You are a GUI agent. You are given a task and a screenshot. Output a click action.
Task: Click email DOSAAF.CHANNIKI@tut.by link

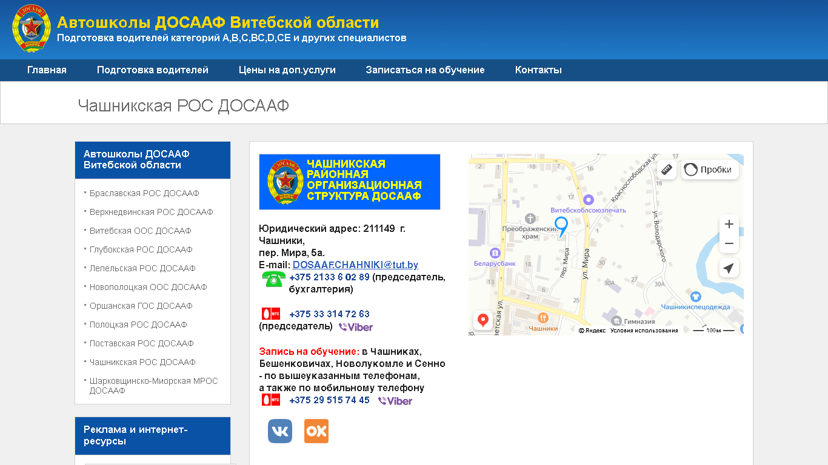355,265
